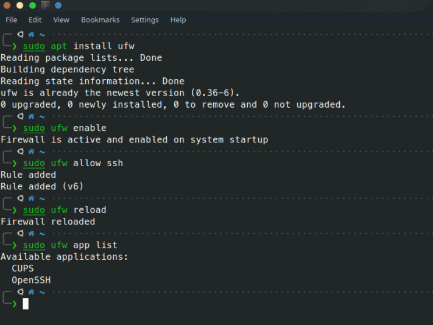Image resolution: width=433 pixels, height=325 pixels.
Task: Click home icon above 'sudo ufw enable'
Action: (31, 116)
